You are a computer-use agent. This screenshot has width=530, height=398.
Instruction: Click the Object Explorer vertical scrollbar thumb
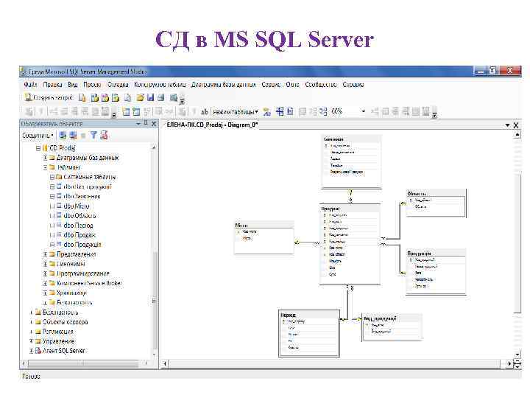point(154,301)
